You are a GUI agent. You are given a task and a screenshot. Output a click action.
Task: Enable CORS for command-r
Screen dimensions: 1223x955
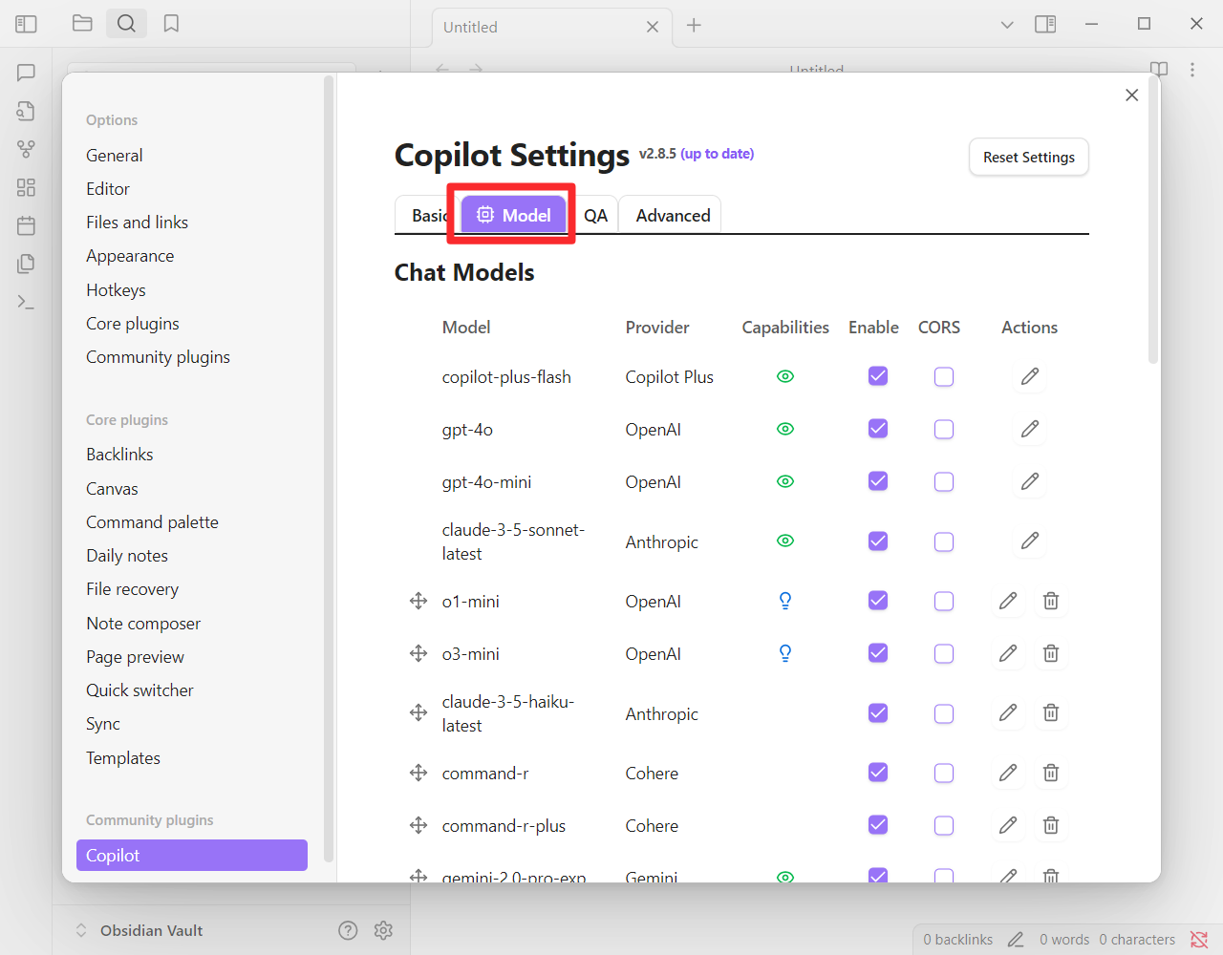[x=944, y=773]
